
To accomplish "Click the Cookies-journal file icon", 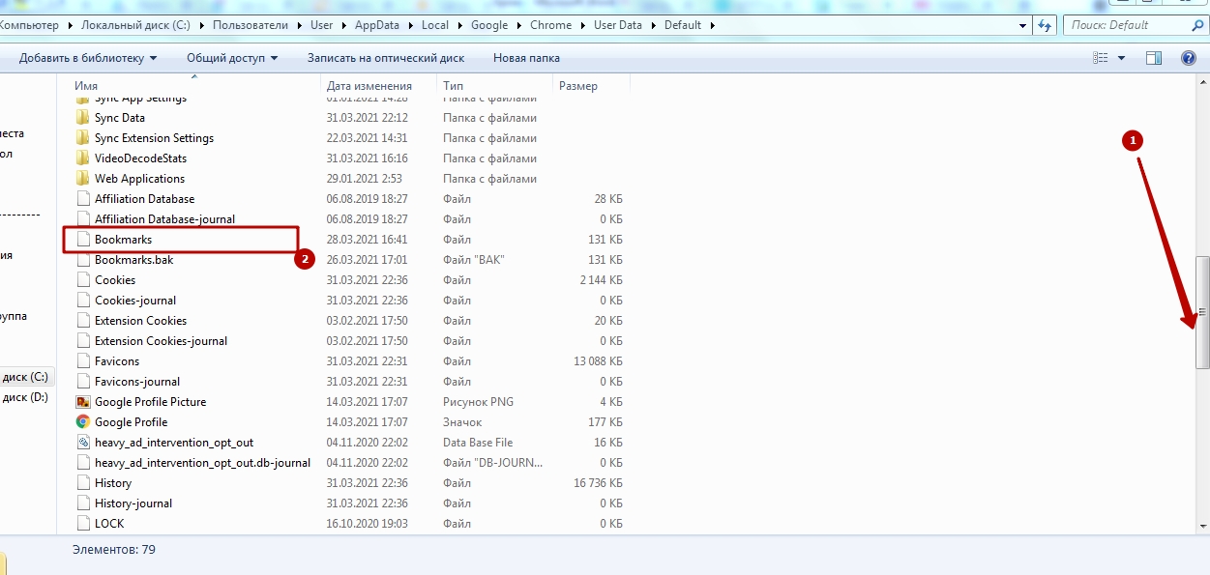I will 83,301.
